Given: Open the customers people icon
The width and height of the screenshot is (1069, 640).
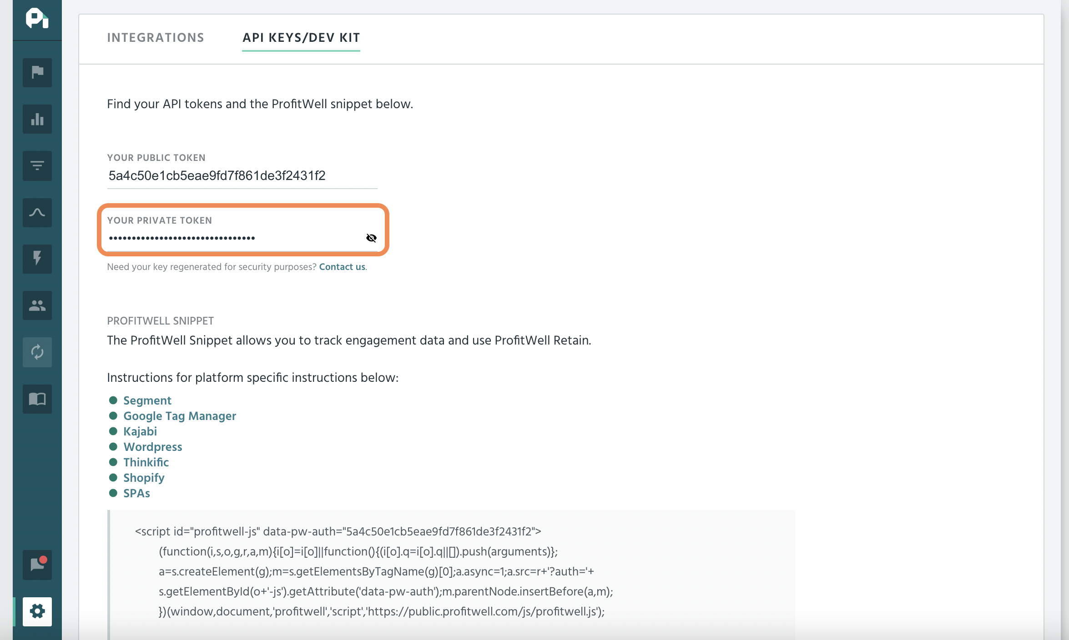Looking at the screenshot, I should 37,305.
